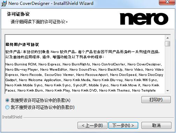Click the installer icon in the title bar

pyautogui.click(x=4, y=3)
